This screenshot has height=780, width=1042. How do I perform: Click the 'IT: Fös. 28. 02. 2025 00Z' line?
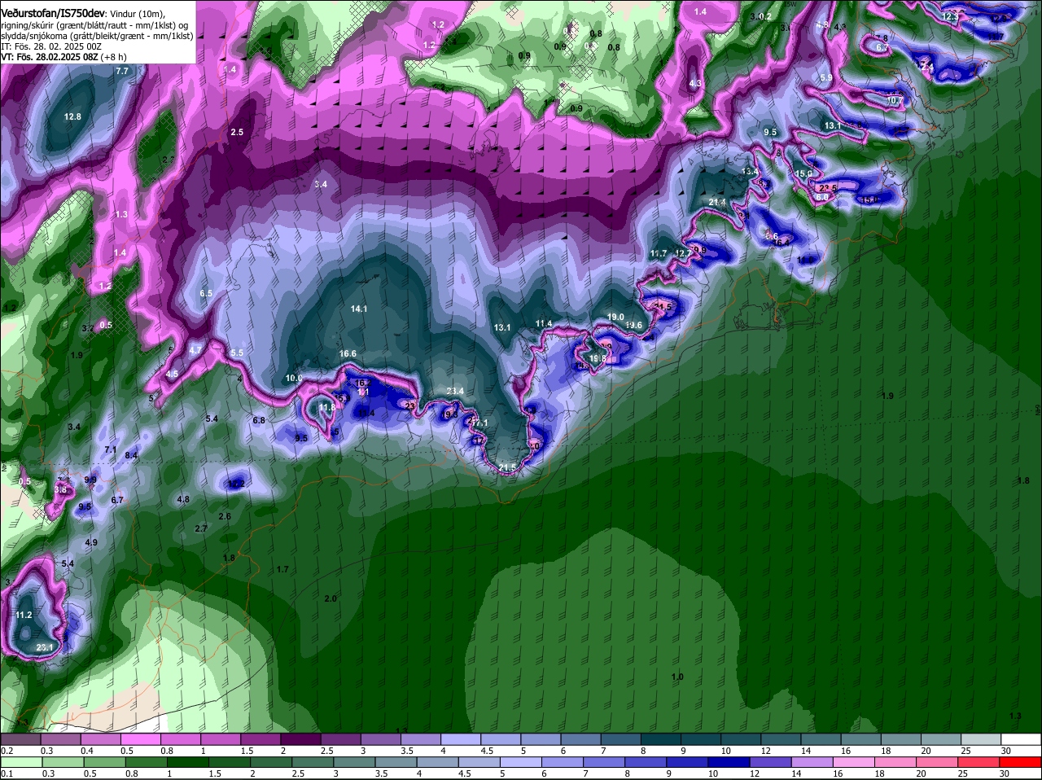pyautogui.click(x=51, y=46)
